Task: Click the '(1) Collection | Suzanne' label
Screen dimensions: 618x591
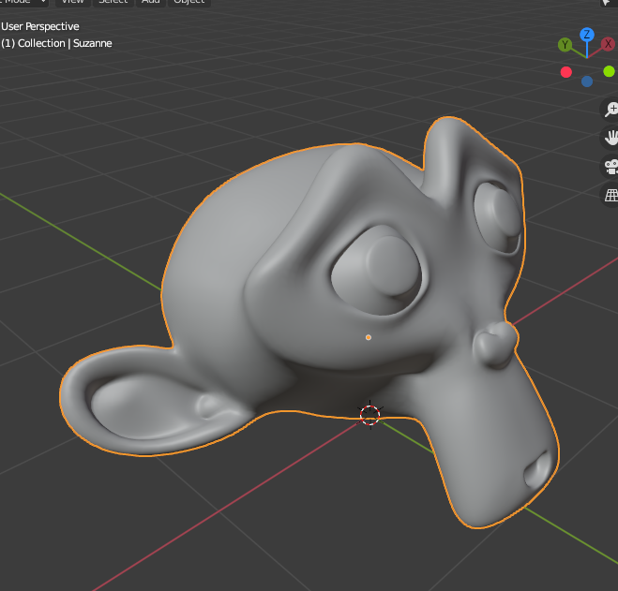Action: point(57,43)
